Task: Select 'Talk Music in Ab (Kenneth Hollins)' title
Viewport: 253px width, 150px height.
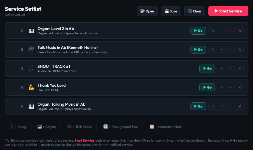Action: [x=67, y=48]
